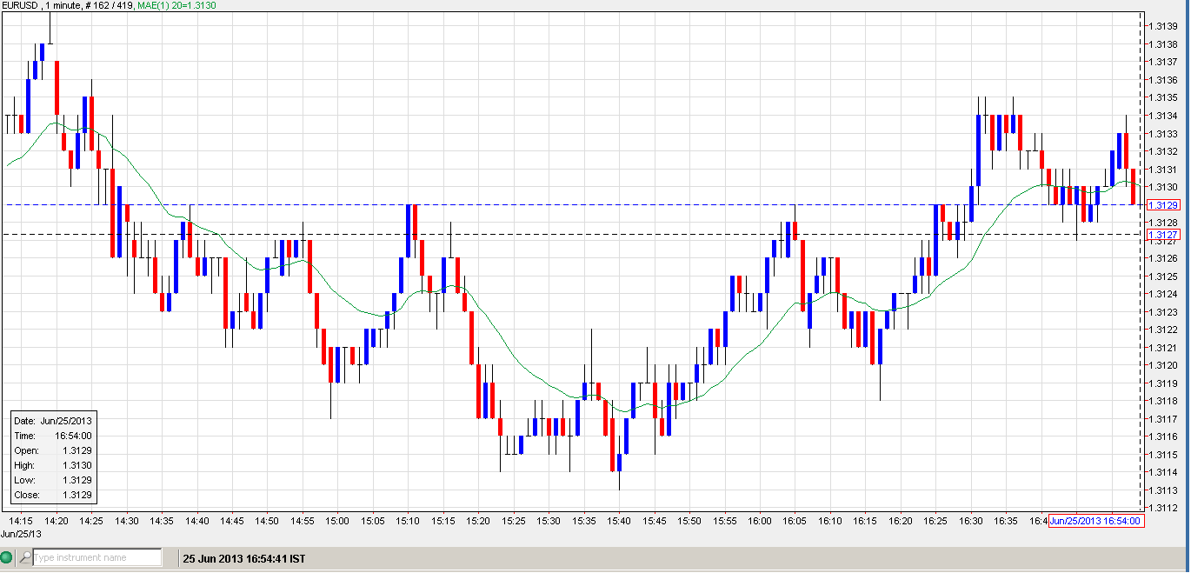Click the 1.3127 price marker label
Viewport: 1191px width, 573px height.
[1163, 235]
